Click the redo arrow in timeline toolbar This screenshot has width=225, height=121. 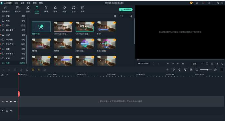(9, 70)
